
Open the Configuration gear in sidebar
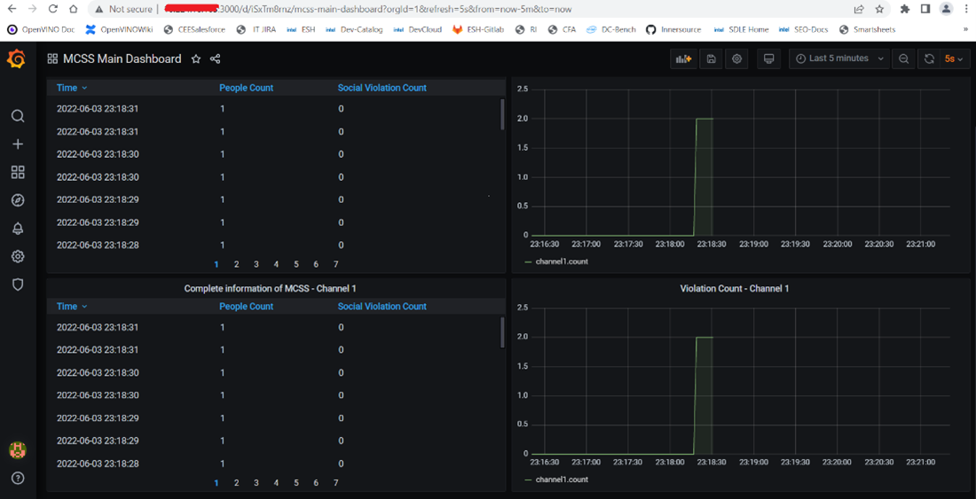tap(18, 257)
